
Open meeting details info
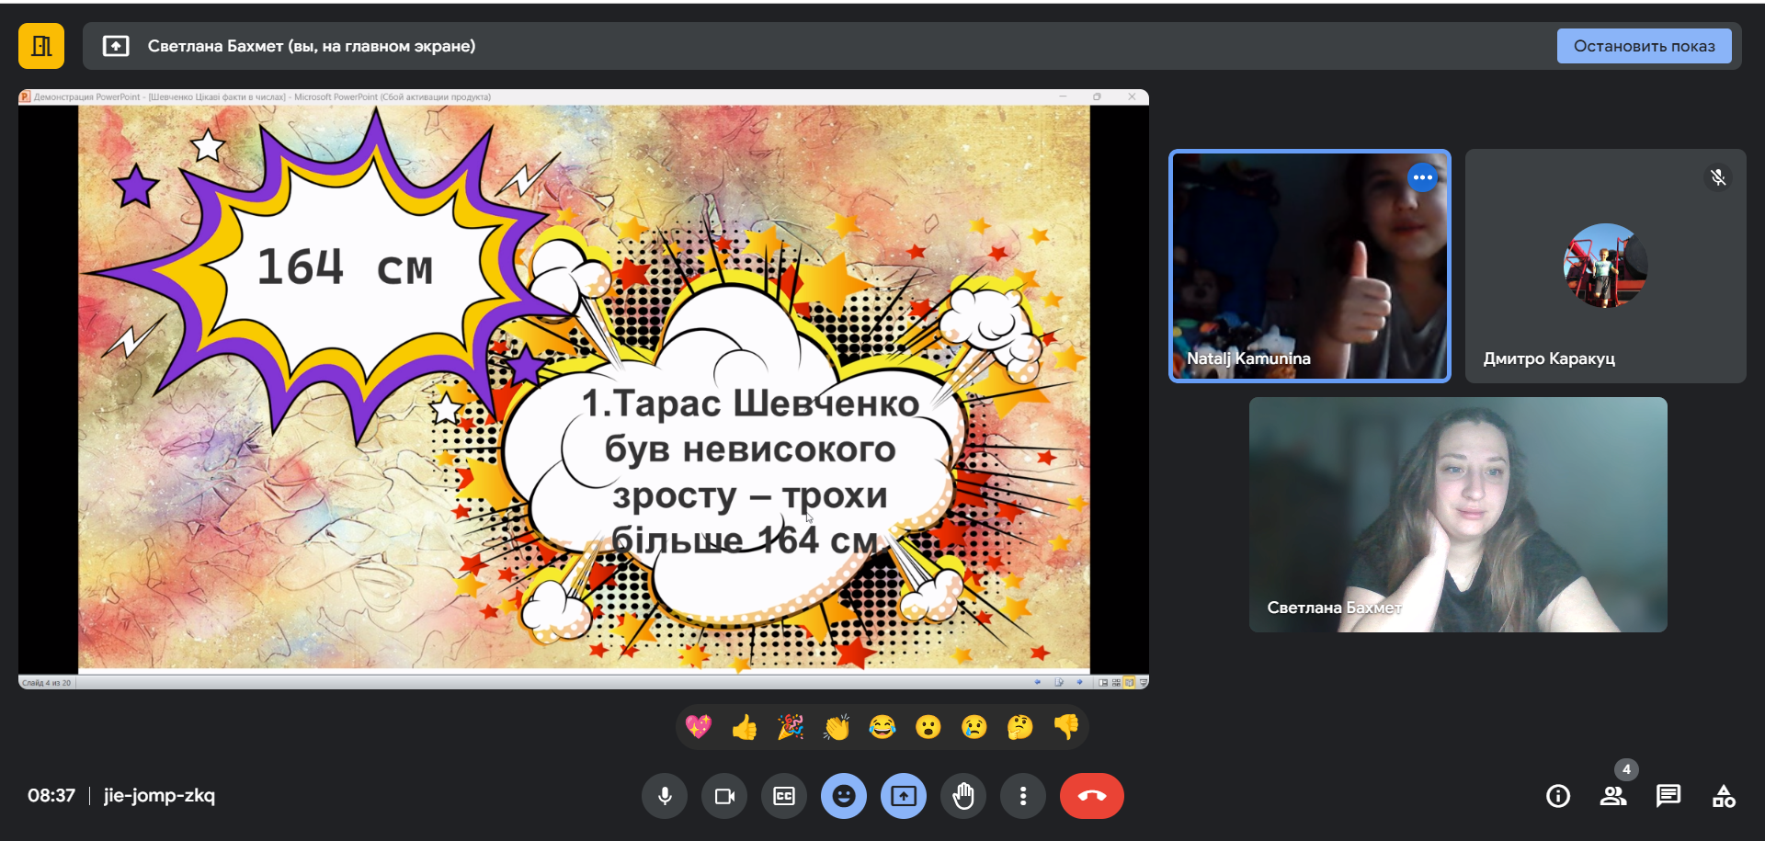click(1558, 796)
